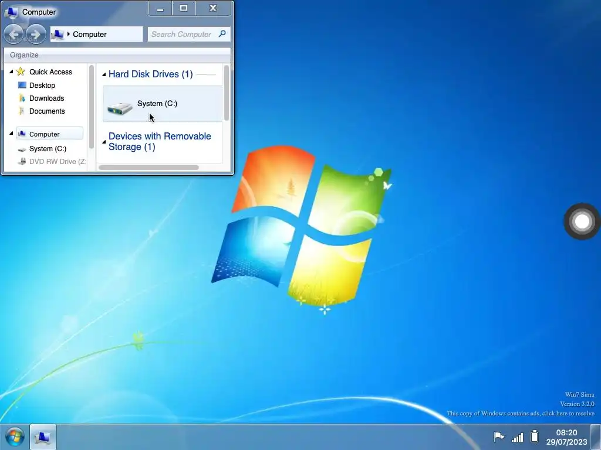
Task: Select System (C:) in the navigation tree
Action: (48, 148)
